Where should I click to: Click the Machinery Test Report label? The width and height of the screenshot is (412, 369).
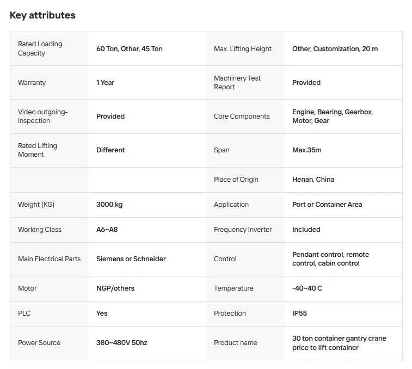(x=237, y=83)
